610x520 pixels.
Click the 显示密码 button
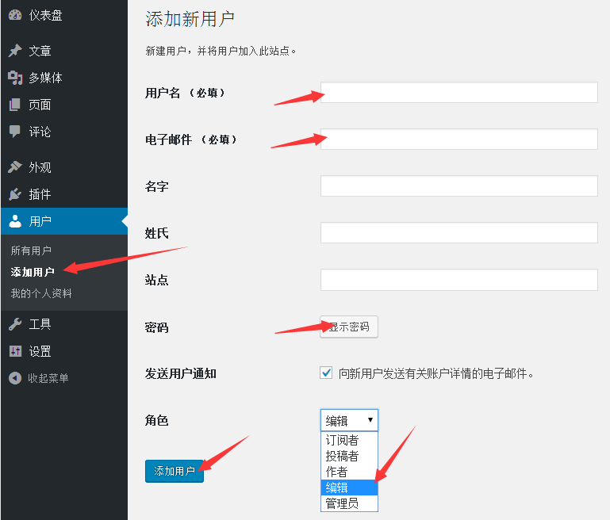[349, 327]
